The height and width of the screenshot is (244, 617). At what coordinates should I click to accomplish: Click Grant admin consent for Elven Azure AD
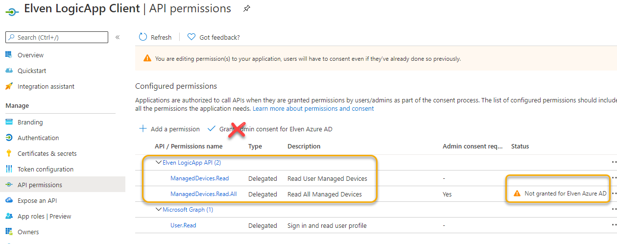click(x=270, y=129)
